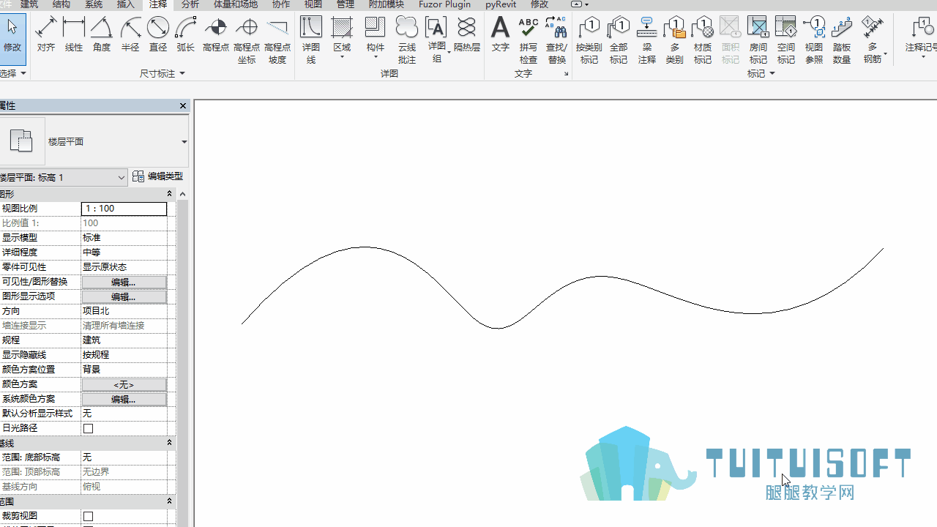Choose the 线性 linear dimension tool
The height and width of the screenshot is (527, 937).
[74, 35]
